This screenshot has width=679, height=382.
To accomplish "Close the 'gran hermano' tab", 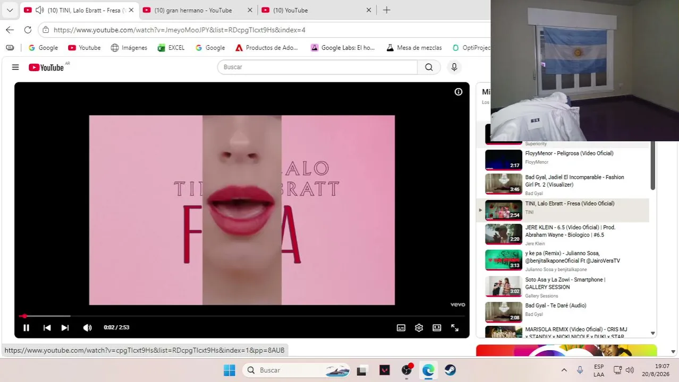I will point(250,10).
